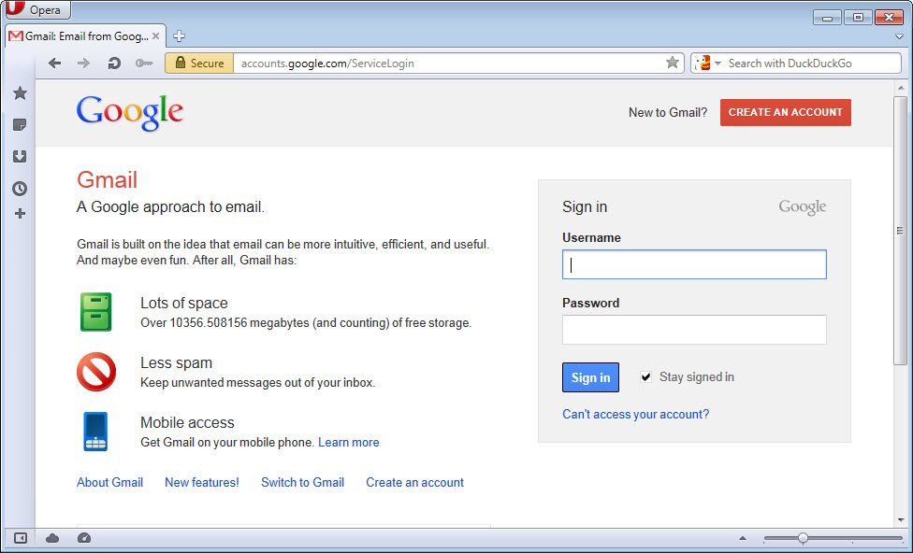The image size is (913, 553).
Task: Open the Downloads panel in sidebar
Action: [20, 157]
